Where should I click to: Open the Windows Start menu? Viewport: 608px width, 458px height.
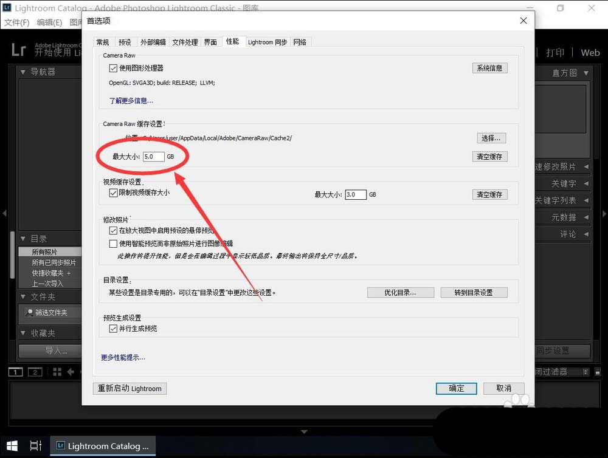click(12, 446)
